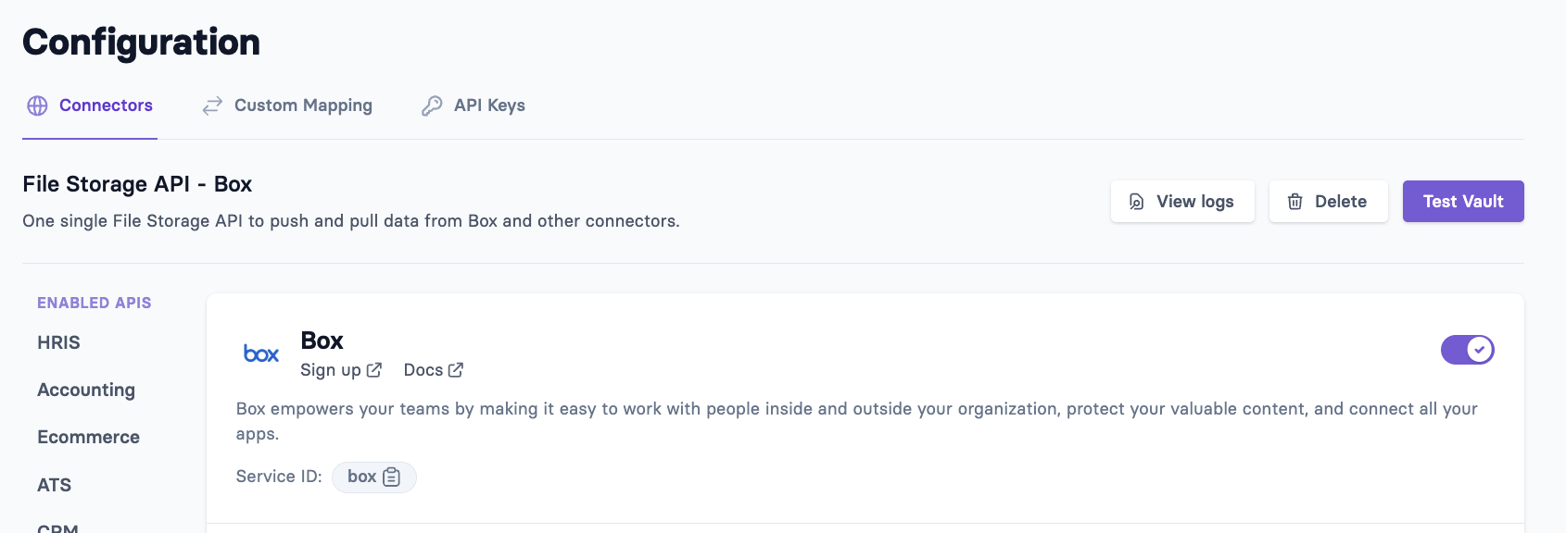Open the Box Docs link
Image resolution: width=1566 pixels, height=533 pixels.
click(x=423, y=370)
